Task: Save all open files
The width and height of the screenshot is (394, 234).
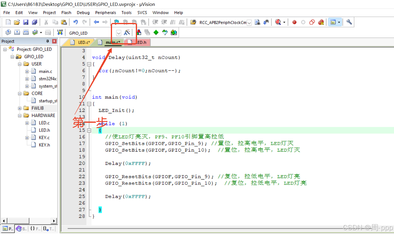Action: coord(35,22)
